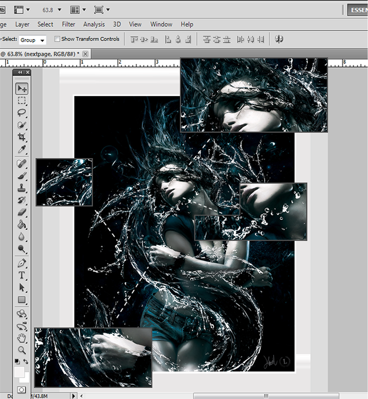Click Distribute Vertical Centers in options bar
368x399 pixels.
coord(216,39)
